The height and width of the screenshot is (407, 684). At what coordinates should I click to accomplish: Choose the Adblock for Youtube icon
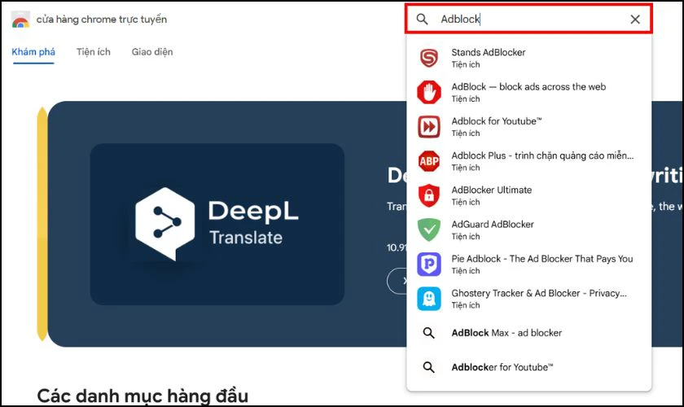(429, 126)
